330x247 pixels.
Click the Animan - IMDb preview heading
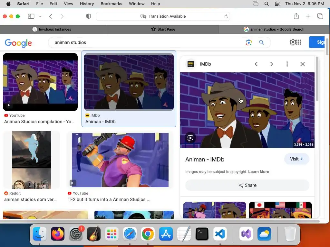(205, 160)
